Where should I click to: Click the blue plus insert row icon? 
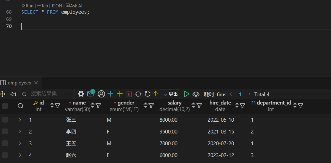(110, 94)
